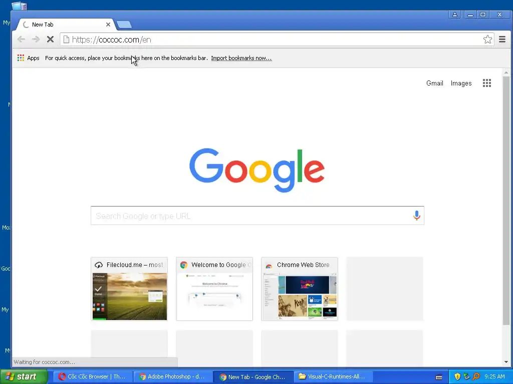Click the 9:25 AM system clock
The height and width of the screenshot is (384, 513).
click(494, 376)
